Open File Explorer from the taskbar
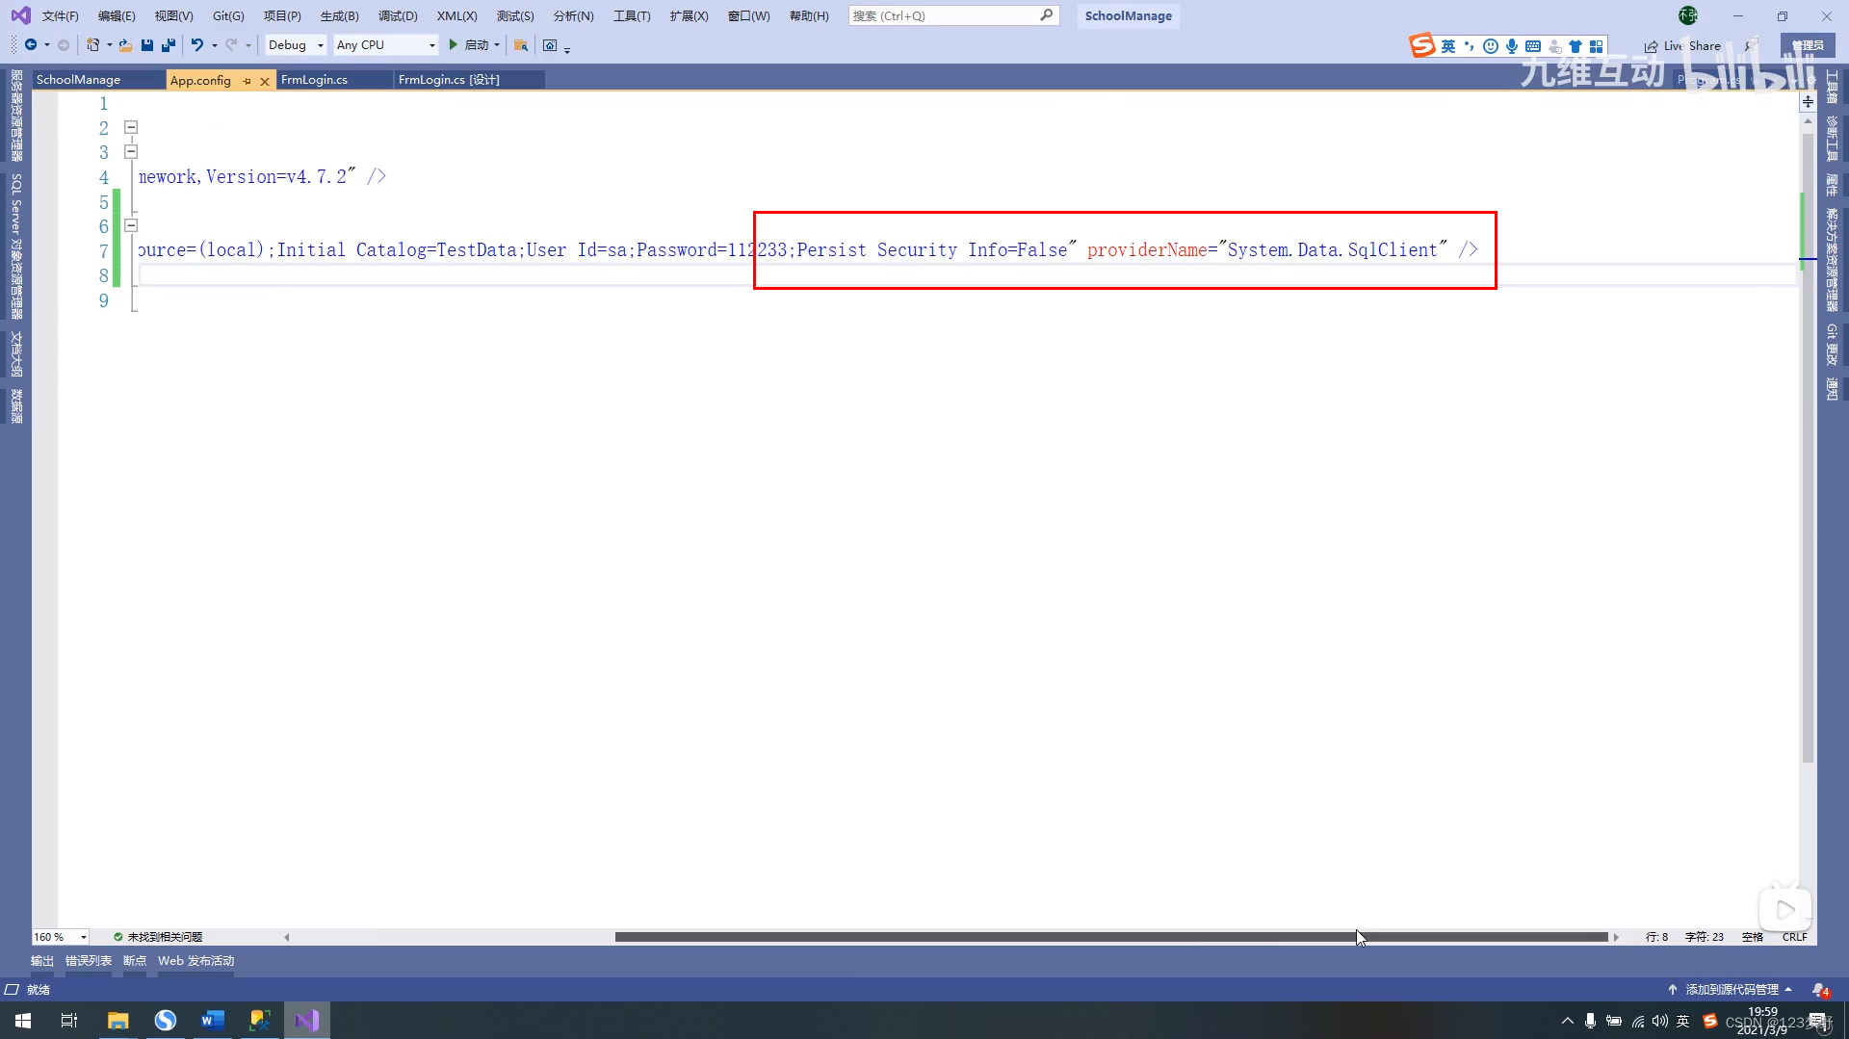 118,1021
